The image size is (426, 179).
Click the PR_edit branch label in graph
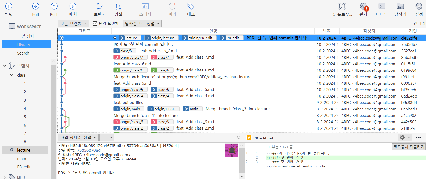231,38
